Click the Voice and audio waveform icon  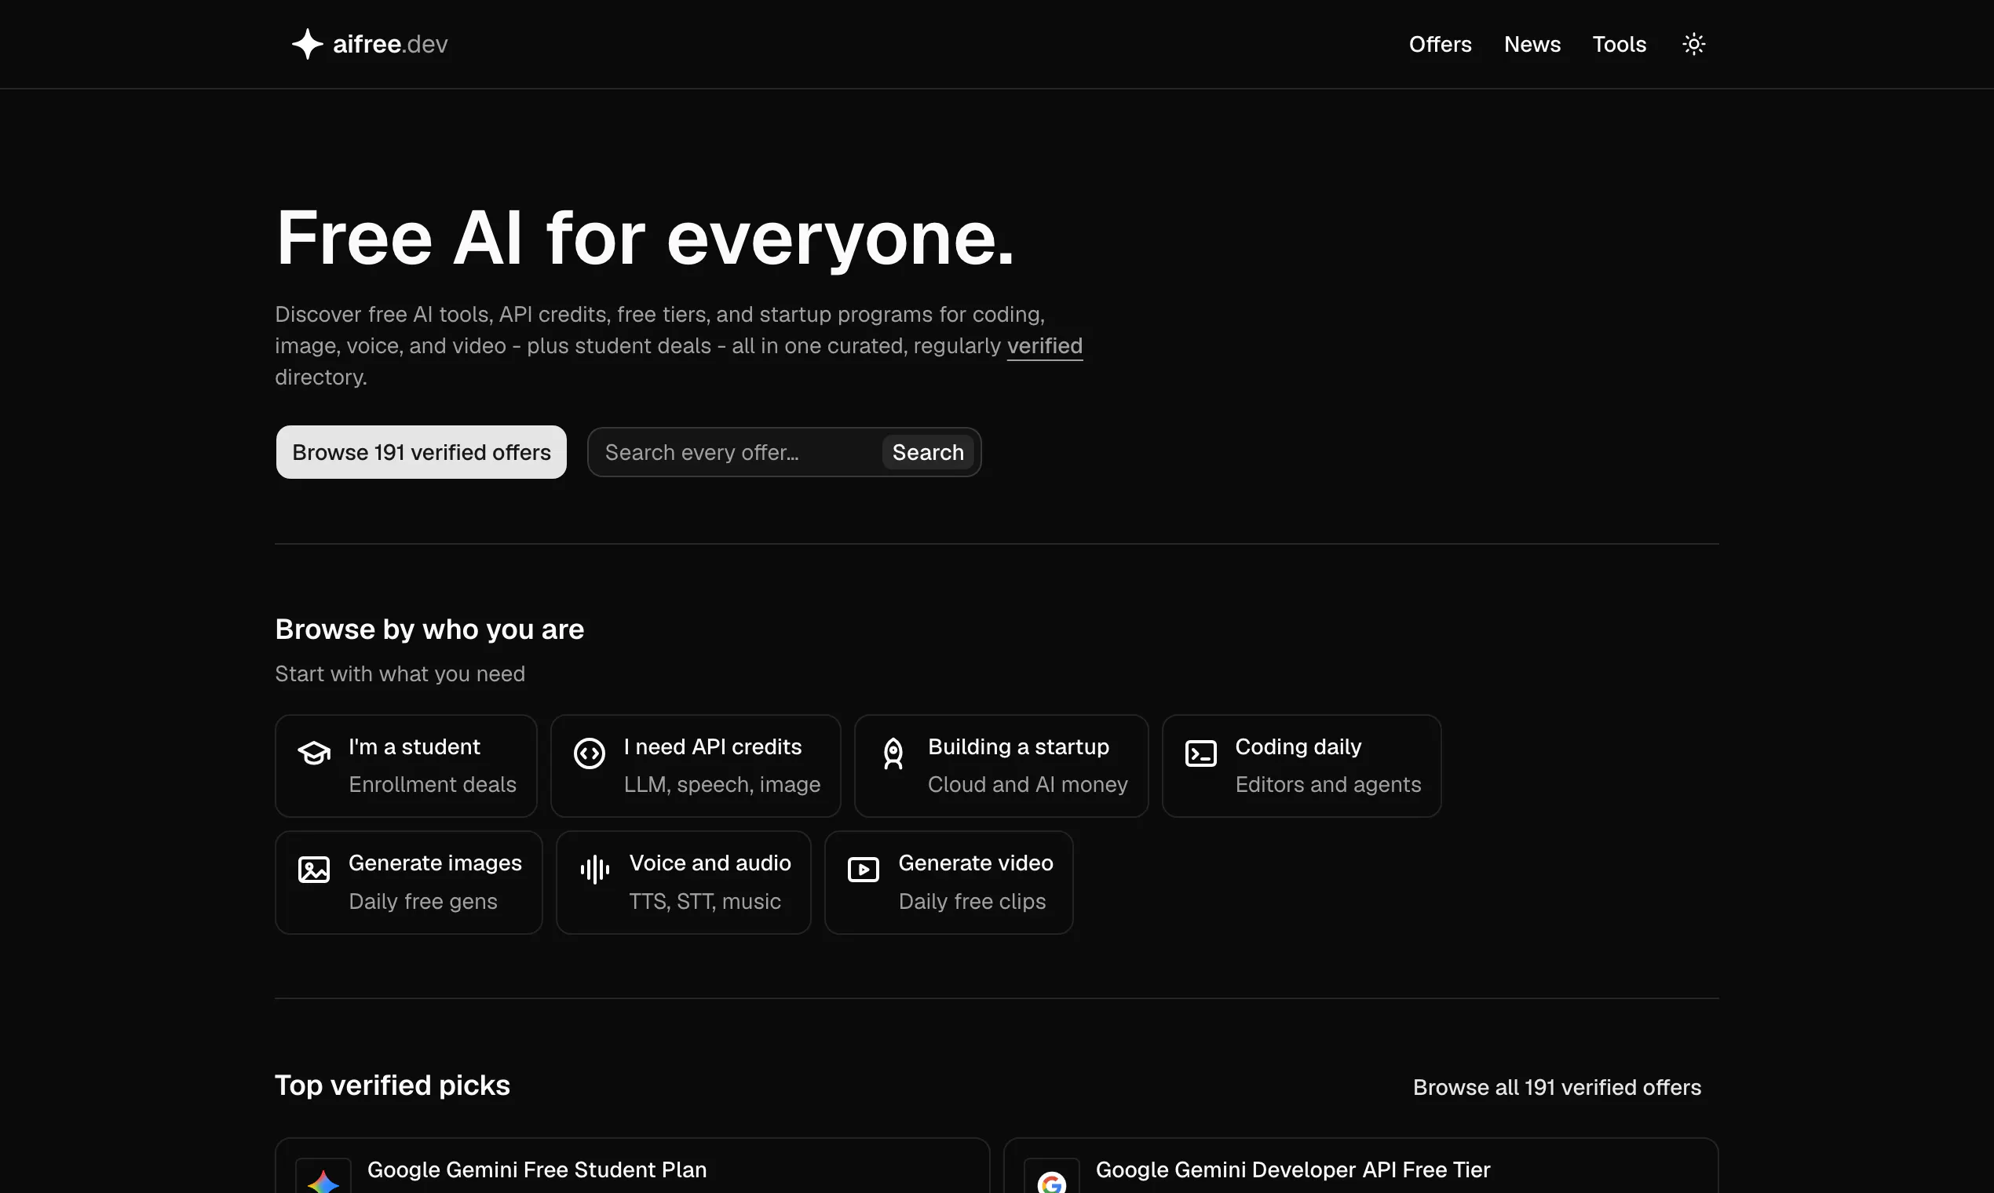(595, 869)
